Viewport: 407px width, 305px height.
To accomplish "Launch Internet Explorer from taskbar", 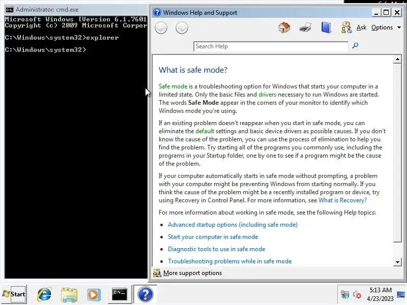I will tap(44, 294).
